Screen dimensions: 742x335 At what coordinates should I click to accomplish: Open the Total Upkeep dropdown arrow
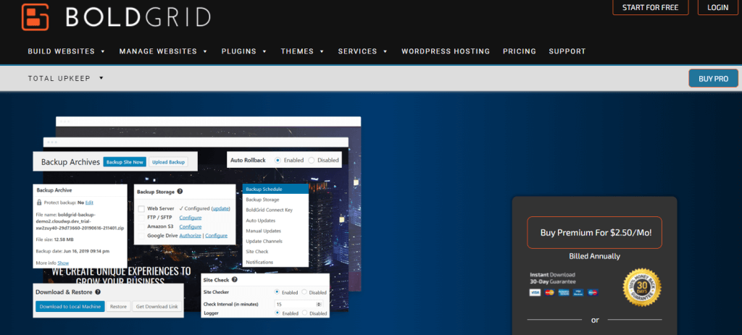(101, 78)
